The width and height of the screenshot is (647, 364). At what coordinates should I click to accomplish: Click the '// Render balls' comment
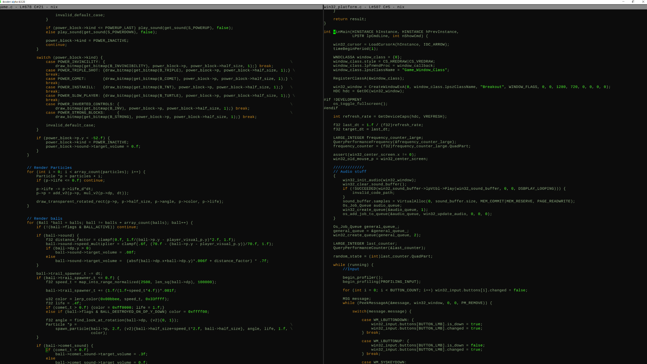[x=44, y=218]
